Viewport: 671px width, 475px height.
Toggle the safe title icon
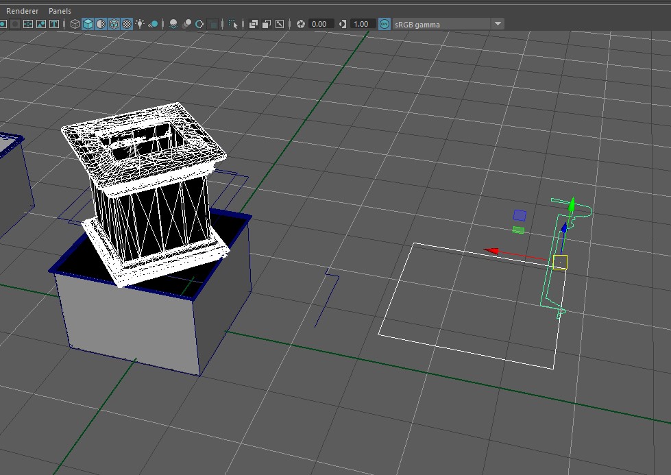(54, 24)
